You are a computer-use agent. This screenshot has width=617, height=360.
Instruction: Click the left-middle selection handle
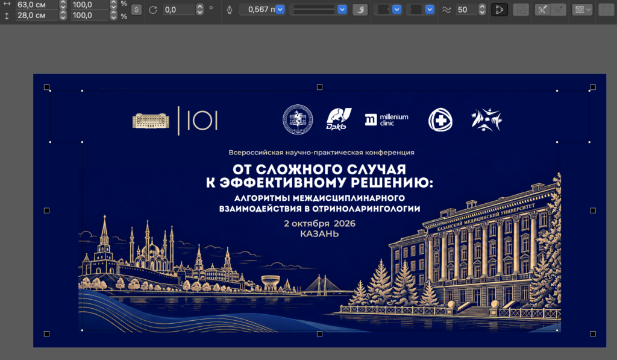click(x=46, y=210)
